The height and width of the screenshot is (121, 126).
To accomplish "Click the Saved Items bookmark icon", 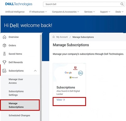I will click(x=4, y=54).
